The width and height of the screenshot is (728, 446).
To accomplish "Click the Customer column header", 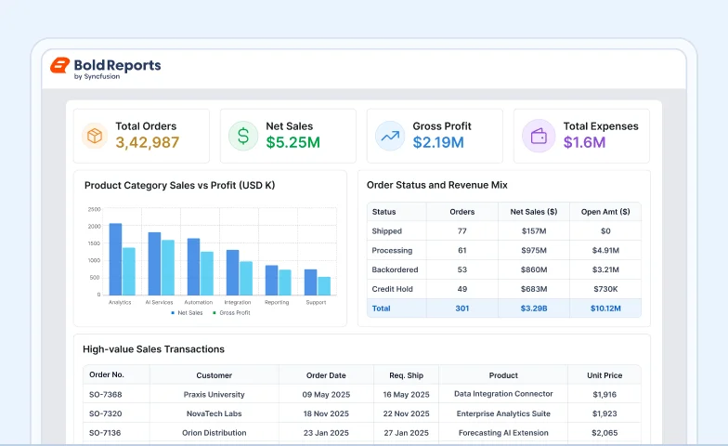I will (214, 375).
